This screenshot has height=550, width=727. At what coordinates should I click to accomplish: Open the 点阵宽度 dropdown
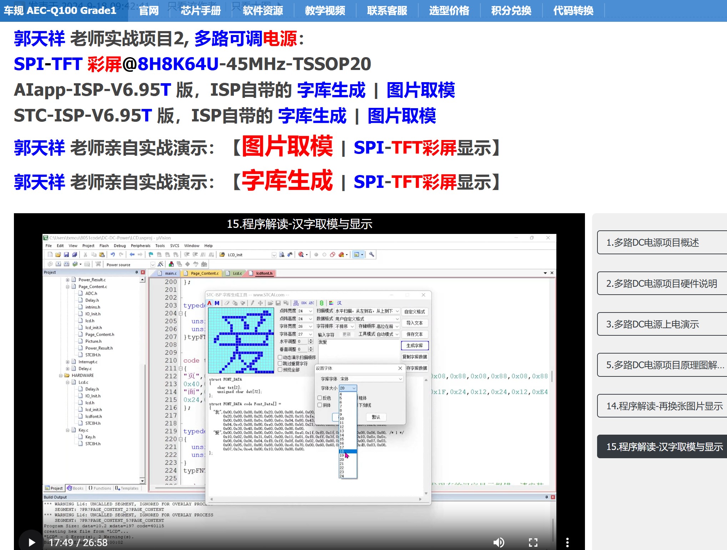[x=306, y=311]
